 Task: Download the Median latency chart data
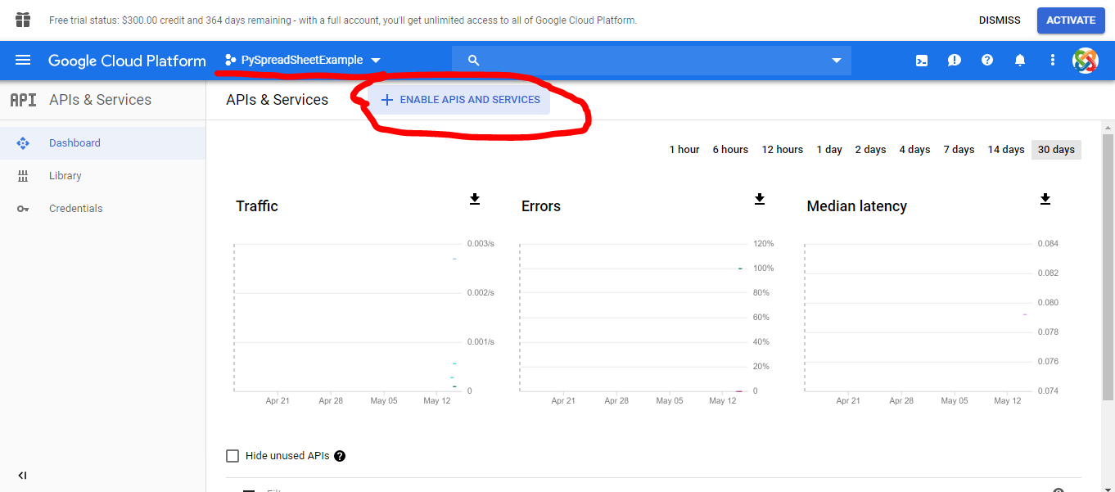[1045, 198]
